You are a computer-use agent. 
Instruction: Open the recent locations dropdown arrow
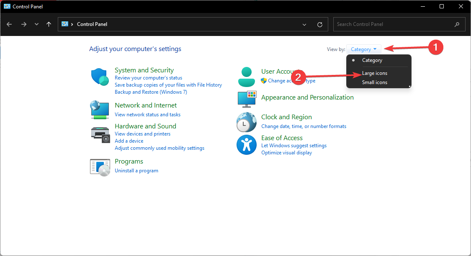[x=36, y=24]
